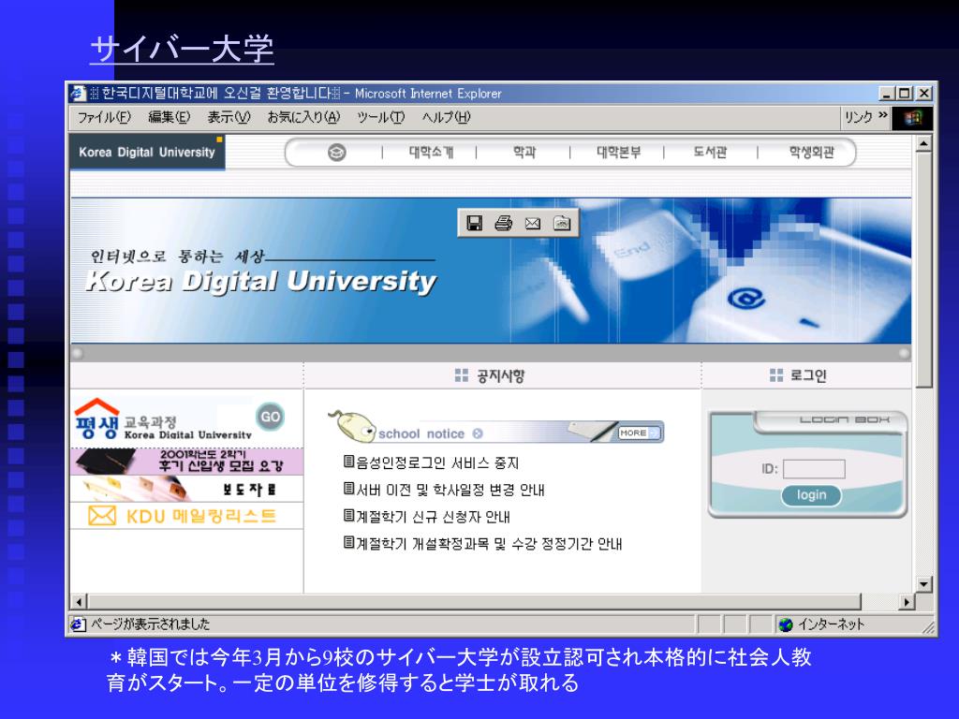The height and width of the screenshot is (719, 959).
Task: Select the 학생회관 navigation tab
Action: point(811,153)
